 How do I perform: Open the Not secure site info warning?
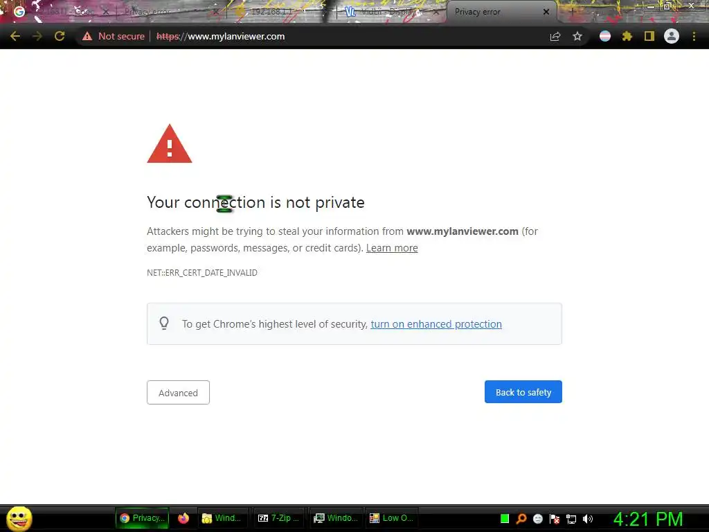pos(114,36)
